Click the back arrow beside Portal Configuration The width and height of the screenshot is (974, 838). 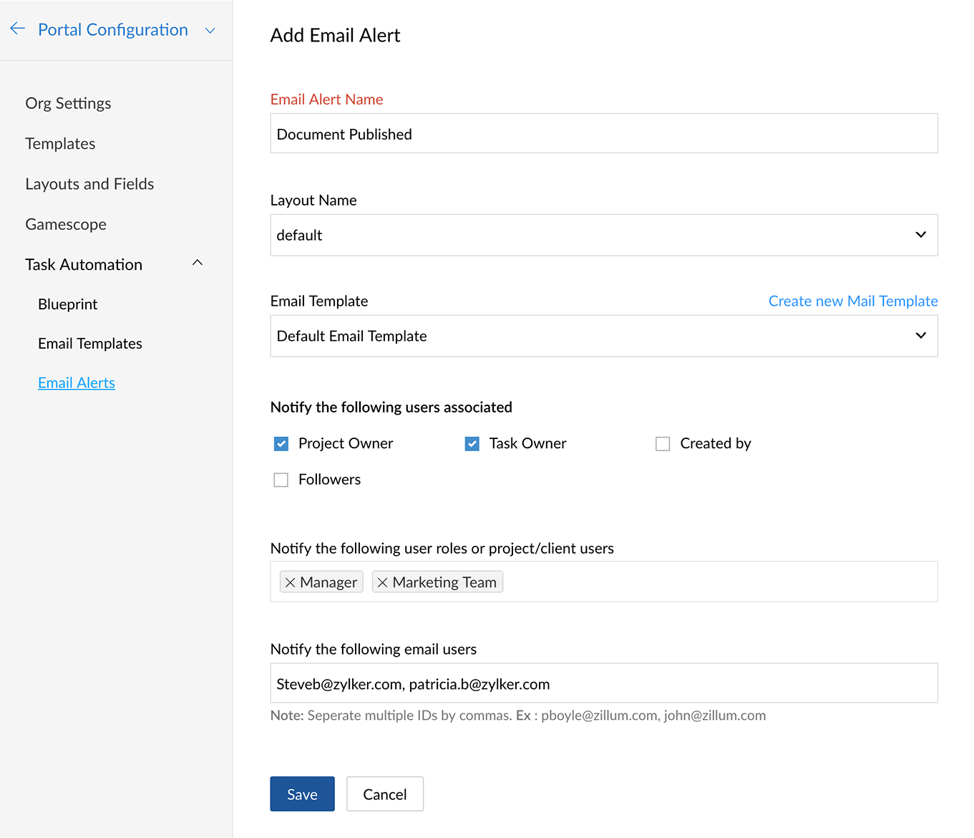[x=18, y=29]
